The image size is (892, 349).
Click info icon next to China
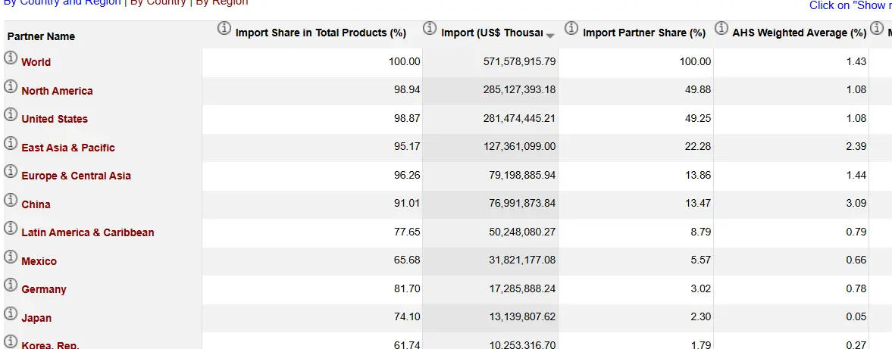11,200
